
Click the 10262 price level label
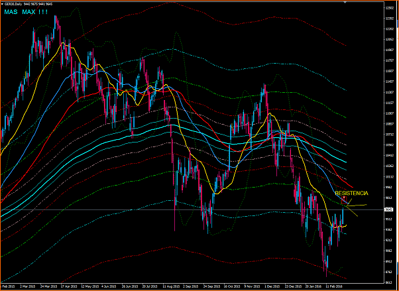click(x=388, y=166)
